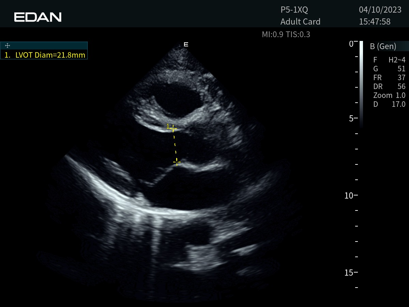Select the LVOT Diam=21.8mm measurement result
Viewport: 409px width, 307px height.
click(x=45, y=55)
